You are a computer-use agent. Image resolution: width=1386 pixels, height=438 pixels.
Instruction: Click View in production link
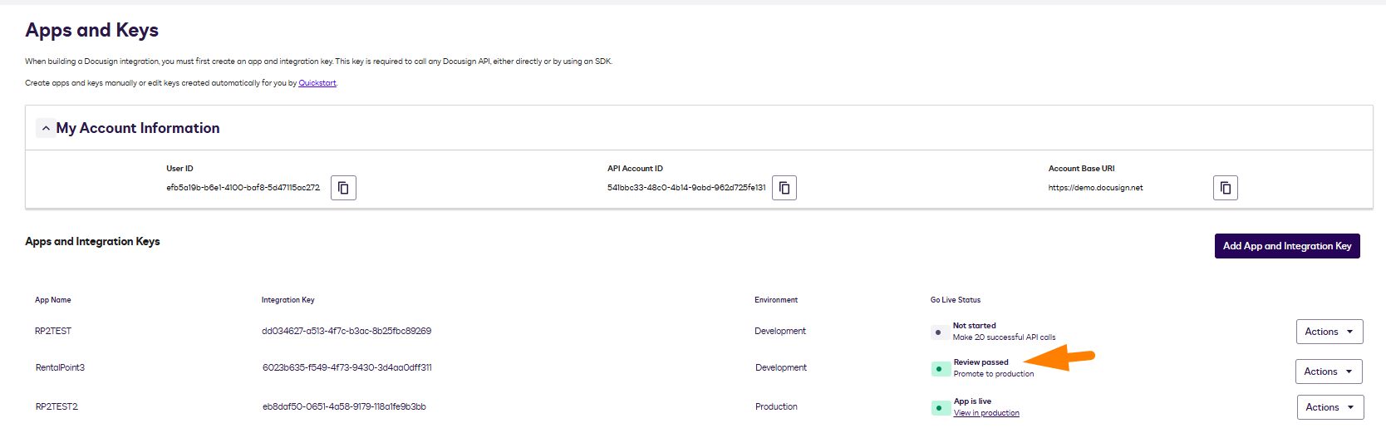coord(986,413)
